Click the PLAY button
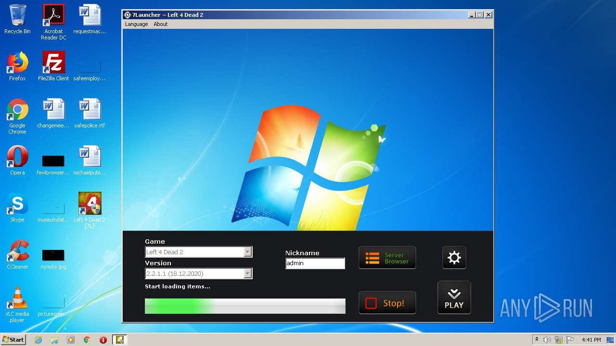Screen dimensions: 616x346 click(x=454, y=298)
